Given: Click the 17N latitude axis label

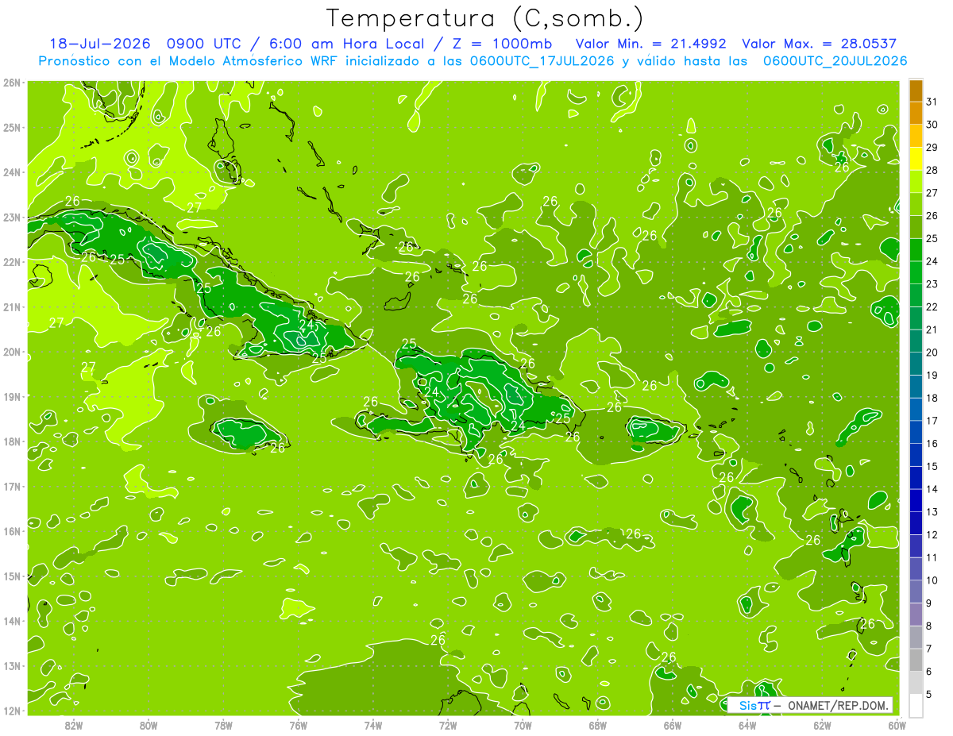Looking at the screenshot, I should (12, 486).
